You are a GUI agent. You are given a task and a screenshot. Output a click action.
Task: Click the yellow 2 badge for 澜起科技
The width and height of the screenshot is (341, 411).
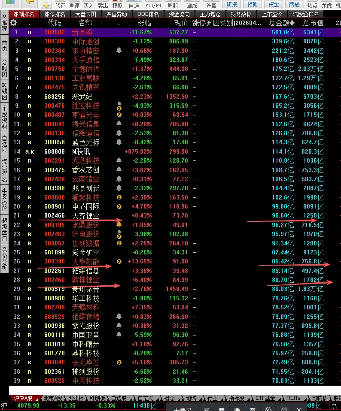click(119, 197)
